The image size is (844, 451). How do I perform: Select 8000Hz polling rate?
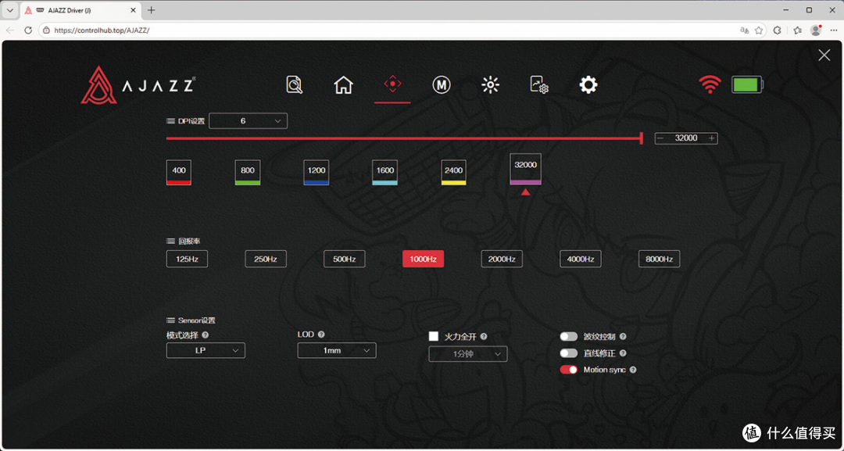point(659,259)
